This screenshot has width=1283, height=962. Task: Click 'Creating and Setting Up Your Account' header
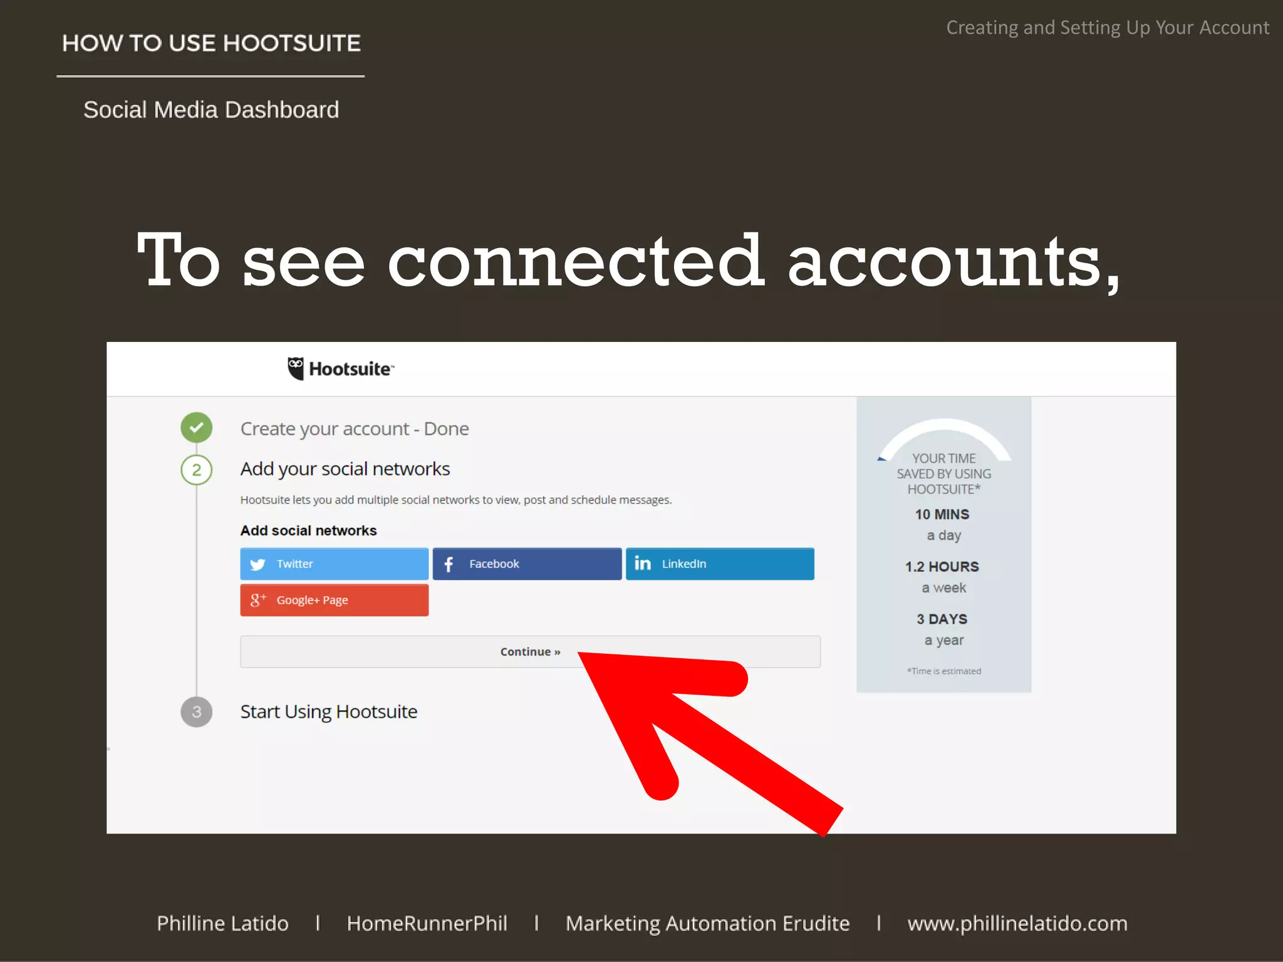[1108, 28]
